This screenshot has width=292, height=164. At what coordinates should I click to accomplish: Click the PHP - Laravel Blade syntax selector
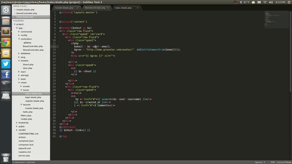(281, 162)
